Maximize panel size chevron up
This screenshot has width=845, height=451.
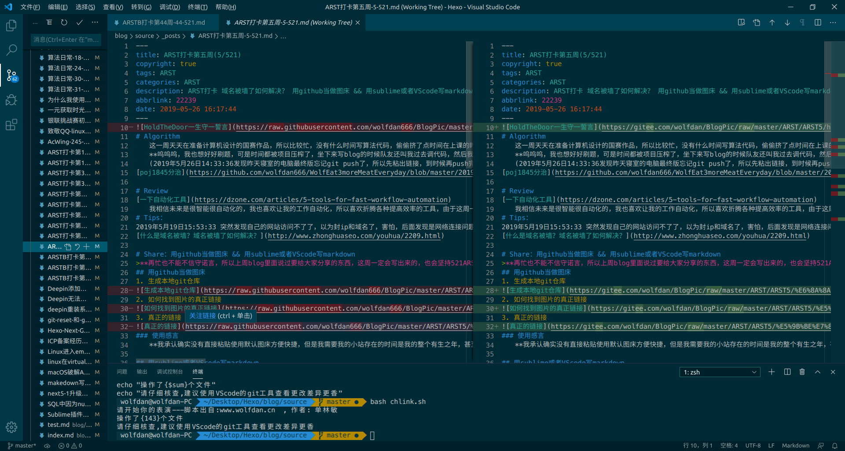pos(818,372)
